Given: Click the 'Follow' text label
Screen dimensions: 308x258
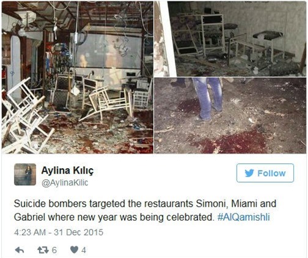Looking at the screenshot, I should pos(271,173).
